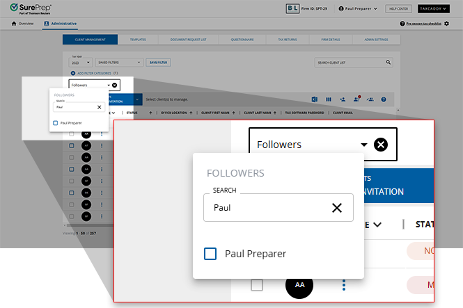Open the Tax Year 2023 dropdown
The height and width of the screenshot is (308, 463).
click(81, 63)
